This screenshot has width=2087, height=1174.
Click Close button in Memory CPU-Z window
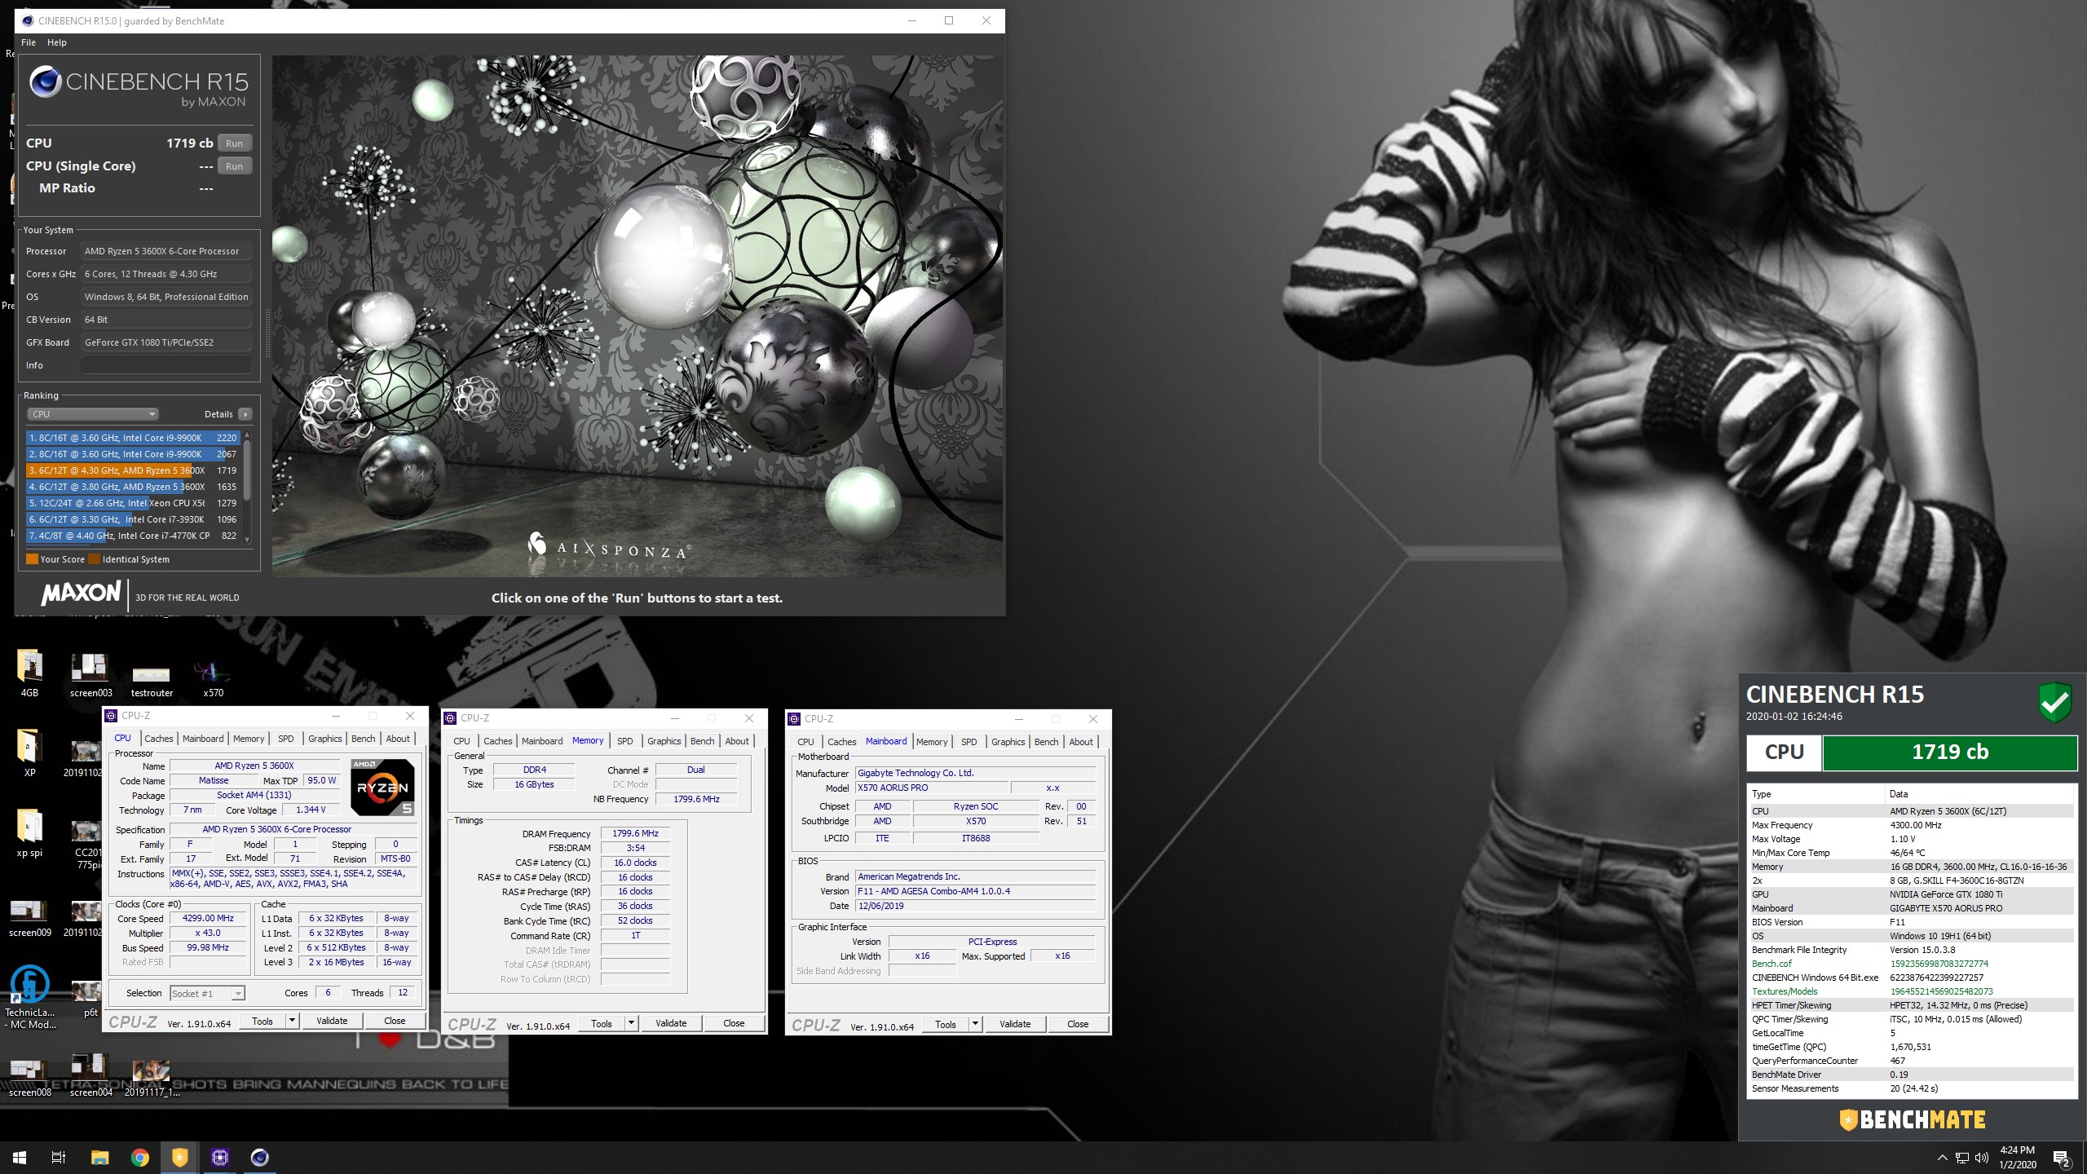click(734, 1023)
